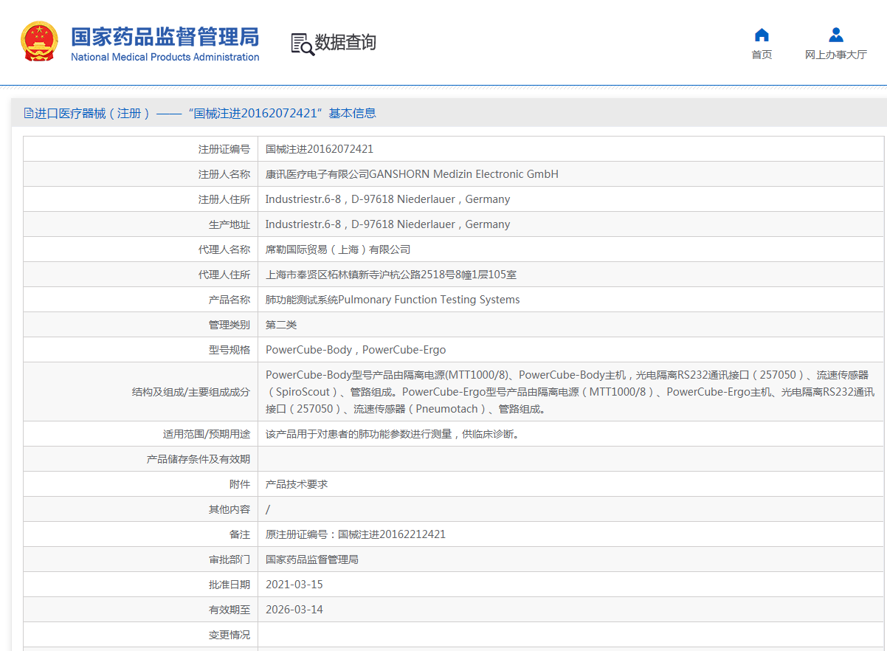887x651 pixels.
Task: Click the 管理类别 row label
Action: (229, 325)
